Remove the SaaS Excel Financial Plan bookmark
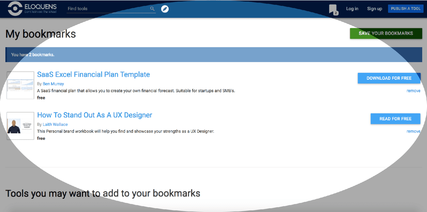The height and width of the screenshot is (212, 427). coord(413,91)
